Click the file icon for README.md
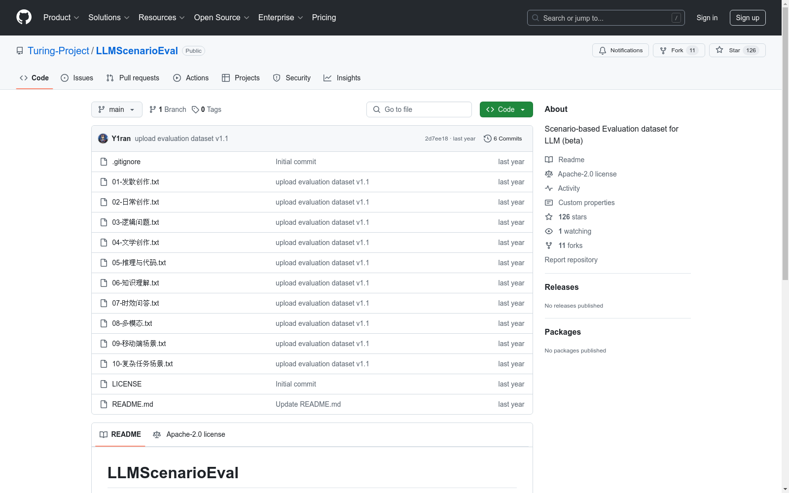 [104, 404]
